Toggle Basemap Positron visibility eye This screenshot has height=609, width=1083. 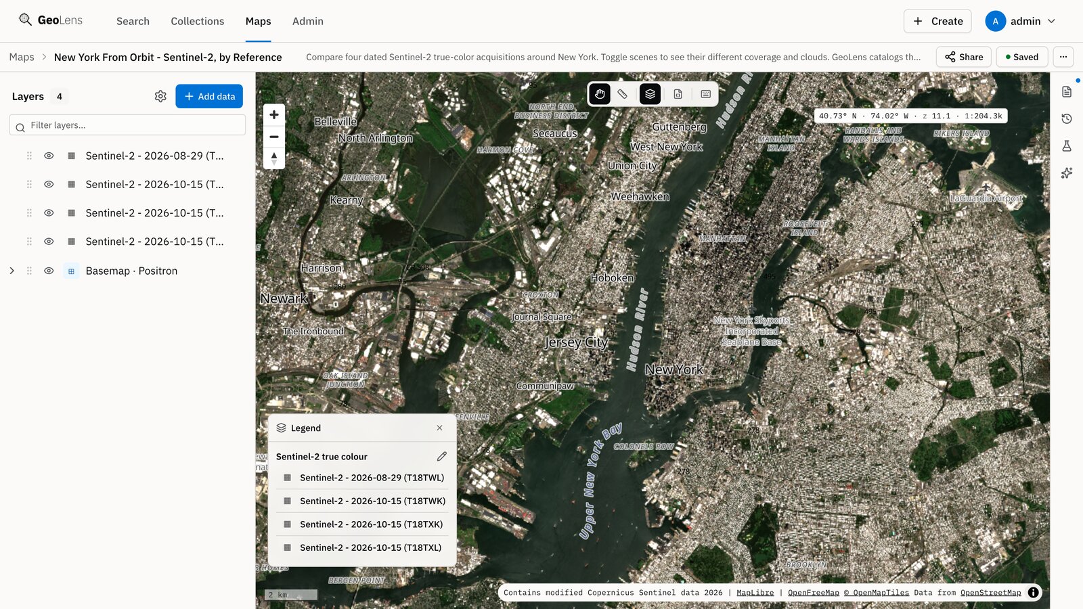pos(49,271)
